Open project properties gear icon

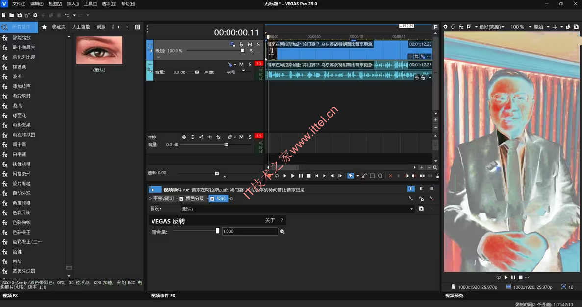(x=35, y=15)
